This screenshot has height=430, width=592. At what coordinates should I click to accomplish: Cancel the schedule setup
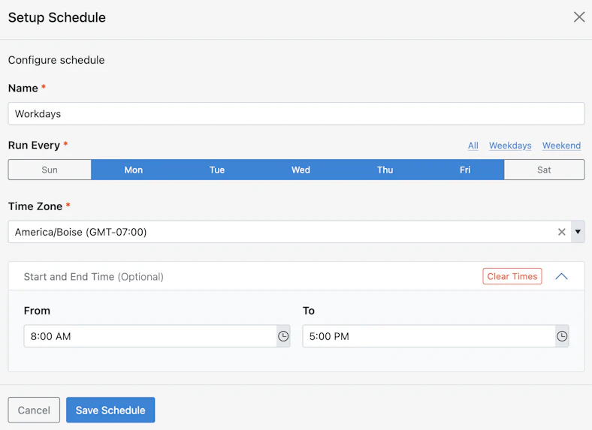[x=34, y=410]
